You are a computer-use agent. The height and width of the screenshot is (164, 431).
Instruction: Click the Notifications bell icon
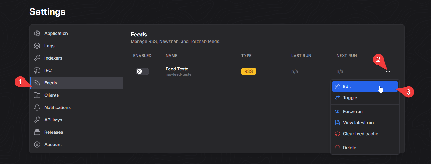click(37, 107)
